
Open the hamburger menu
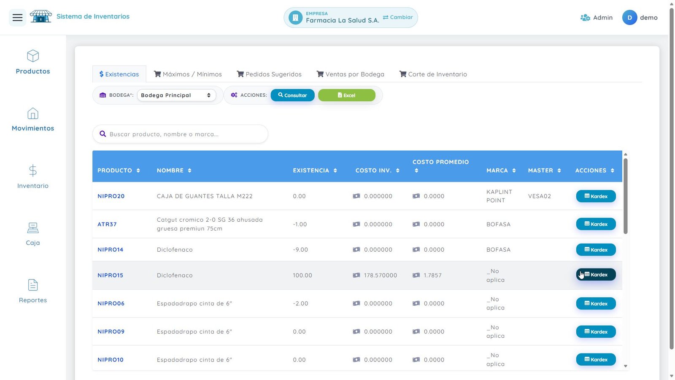[17, 17]
